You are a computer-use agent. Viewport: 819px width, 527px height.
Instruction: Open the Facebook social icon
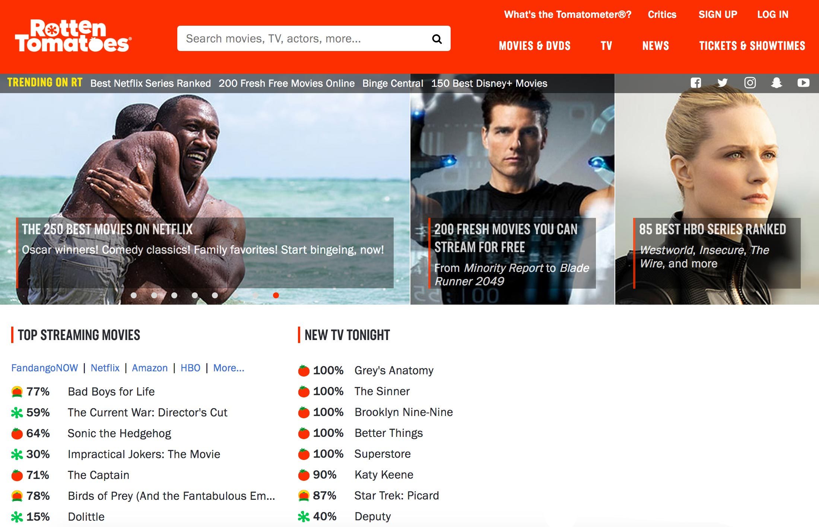click(696, 83)
